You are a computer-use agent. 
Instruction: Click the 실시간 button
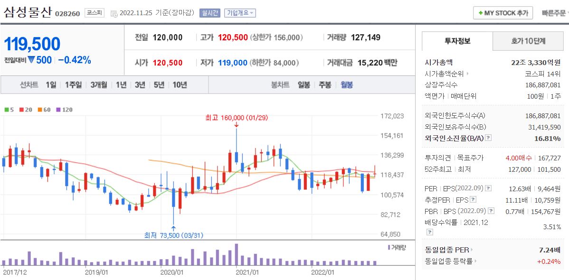coord(210,13)
